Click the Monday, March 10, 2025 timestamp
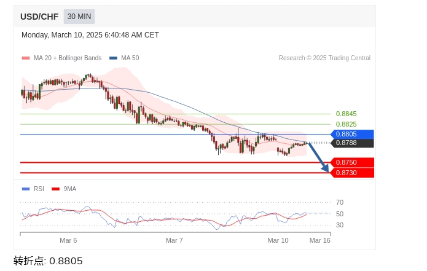The width and height of the screenshot is (427, 271). (90, 35)
